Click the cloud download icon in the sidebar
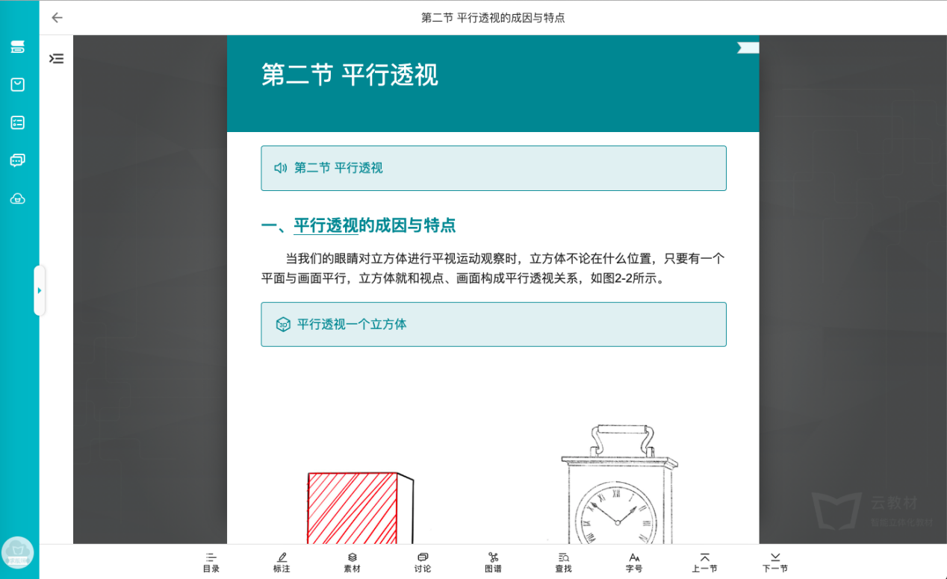The width and height of the screenshot is (947, 579). point(18,198)
